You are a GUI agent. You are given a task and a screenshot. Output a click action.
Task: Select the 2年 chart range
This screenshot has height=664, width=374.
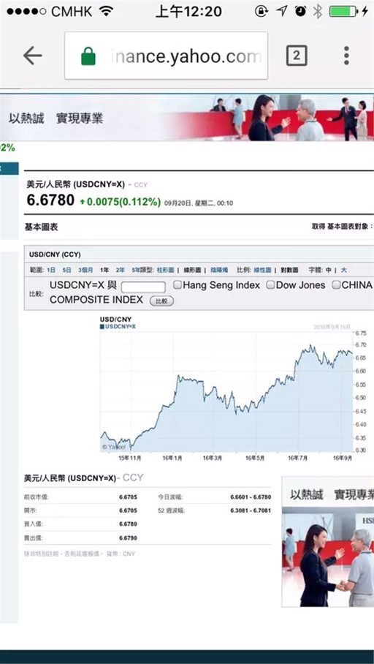point(120,270)
